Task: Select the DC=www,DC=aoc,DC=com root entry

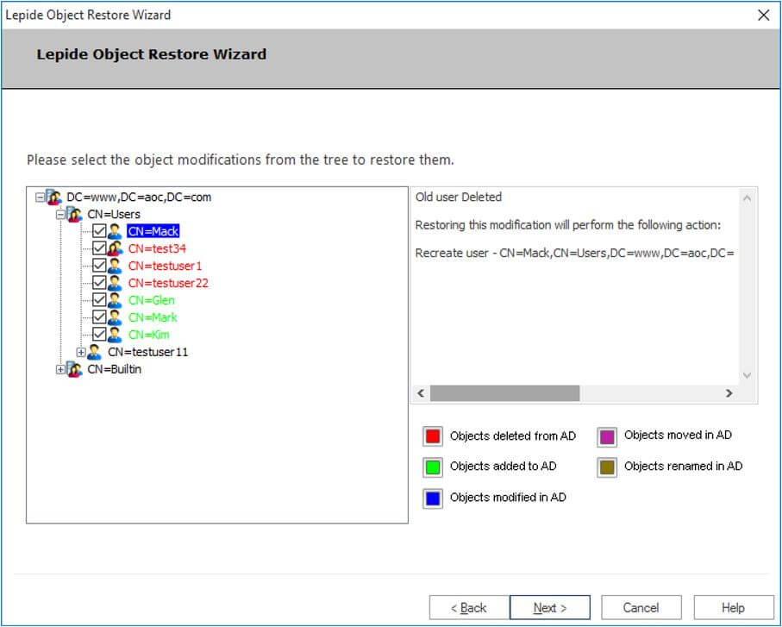Action: (x=139, y=197)
